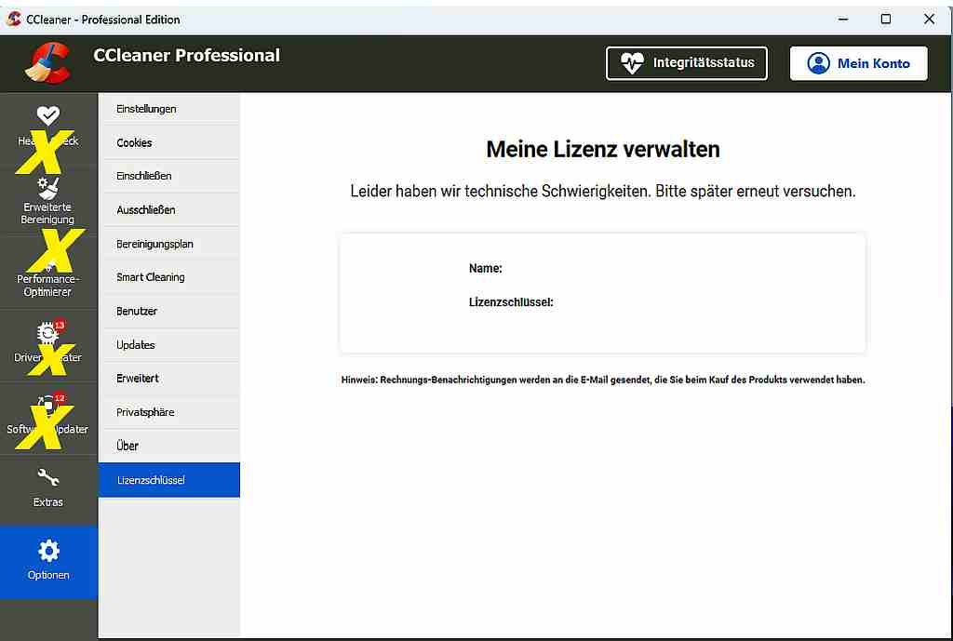
Task: Open Bereinigungsplan settings
Action: click(169, 244)
